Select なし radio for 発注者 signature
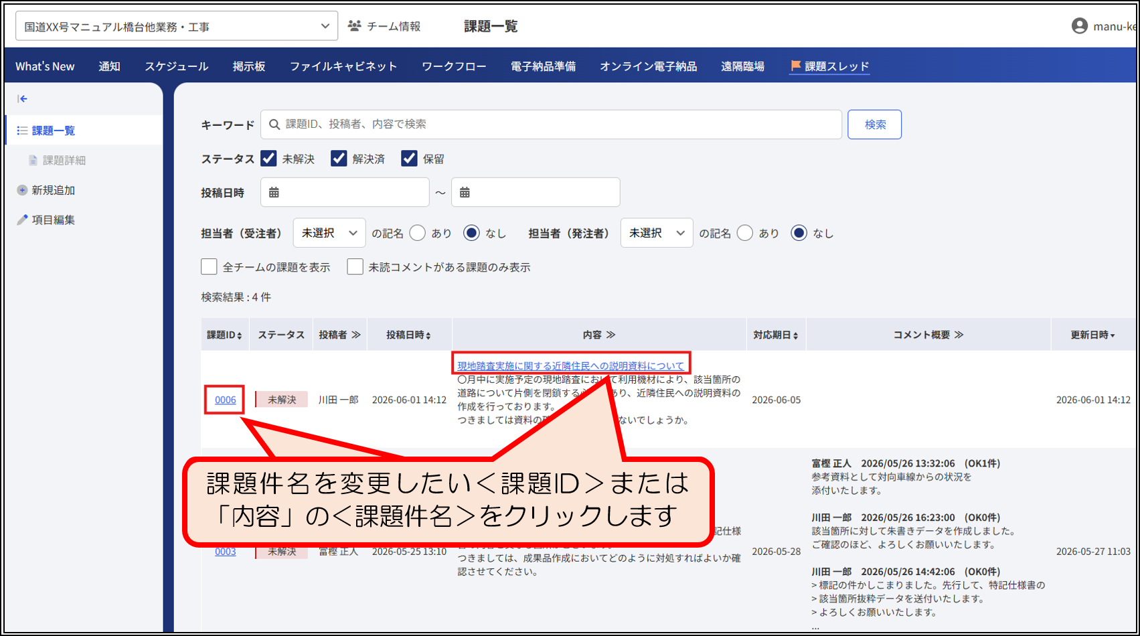 [x=799, y=233]
